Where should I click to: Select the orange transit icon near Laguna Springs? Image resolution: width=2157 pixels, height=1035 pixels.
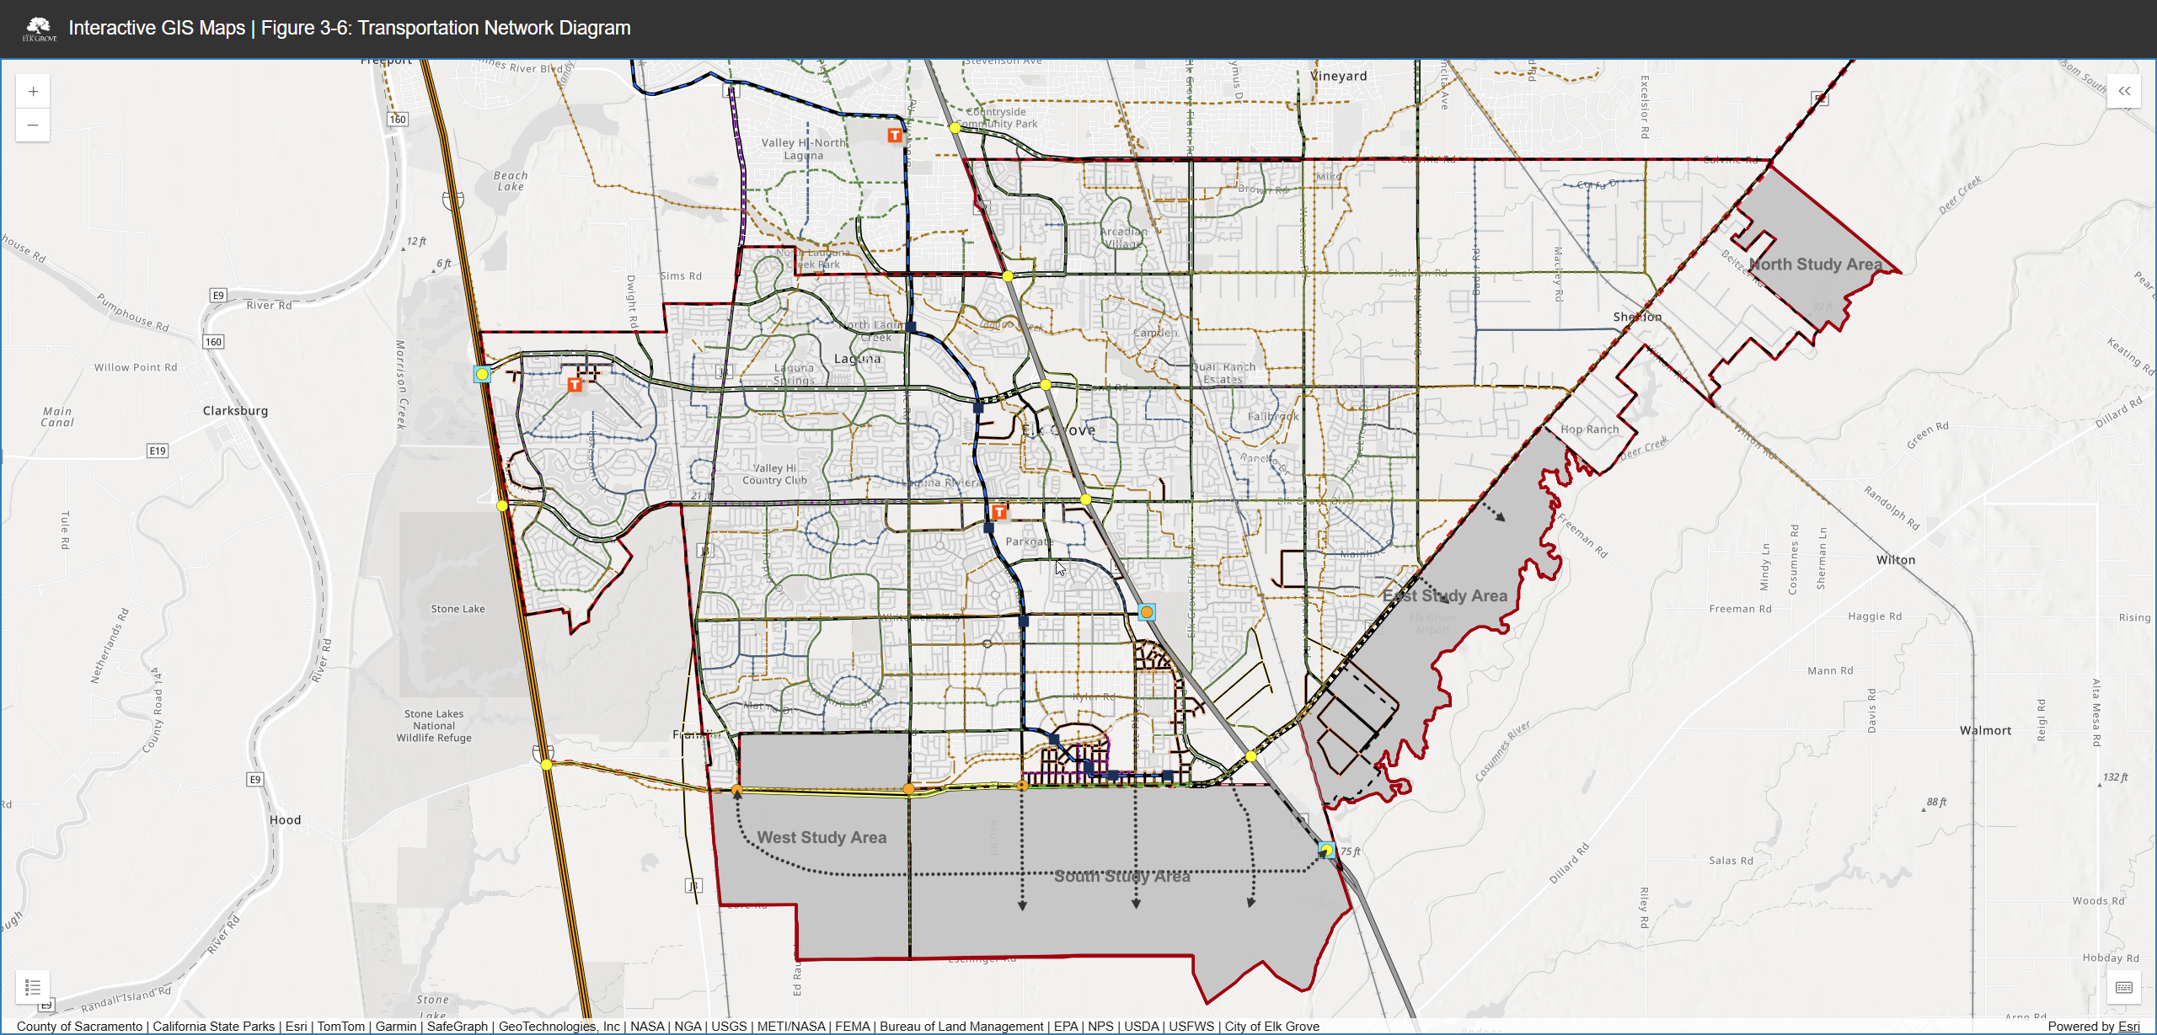click(x=574, y=383)
